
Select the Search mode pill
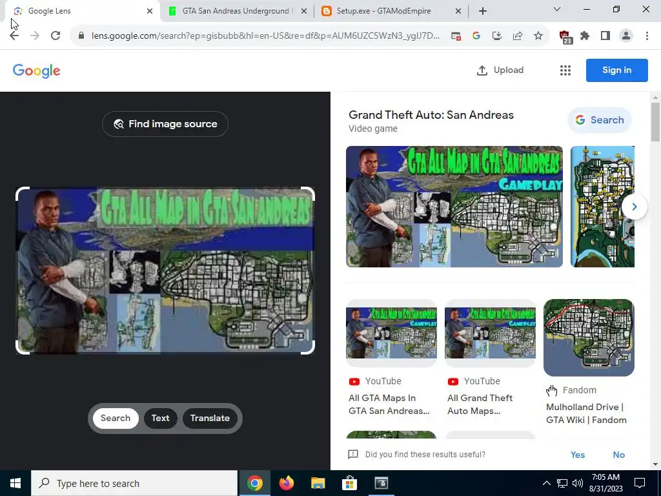[116, 418]
